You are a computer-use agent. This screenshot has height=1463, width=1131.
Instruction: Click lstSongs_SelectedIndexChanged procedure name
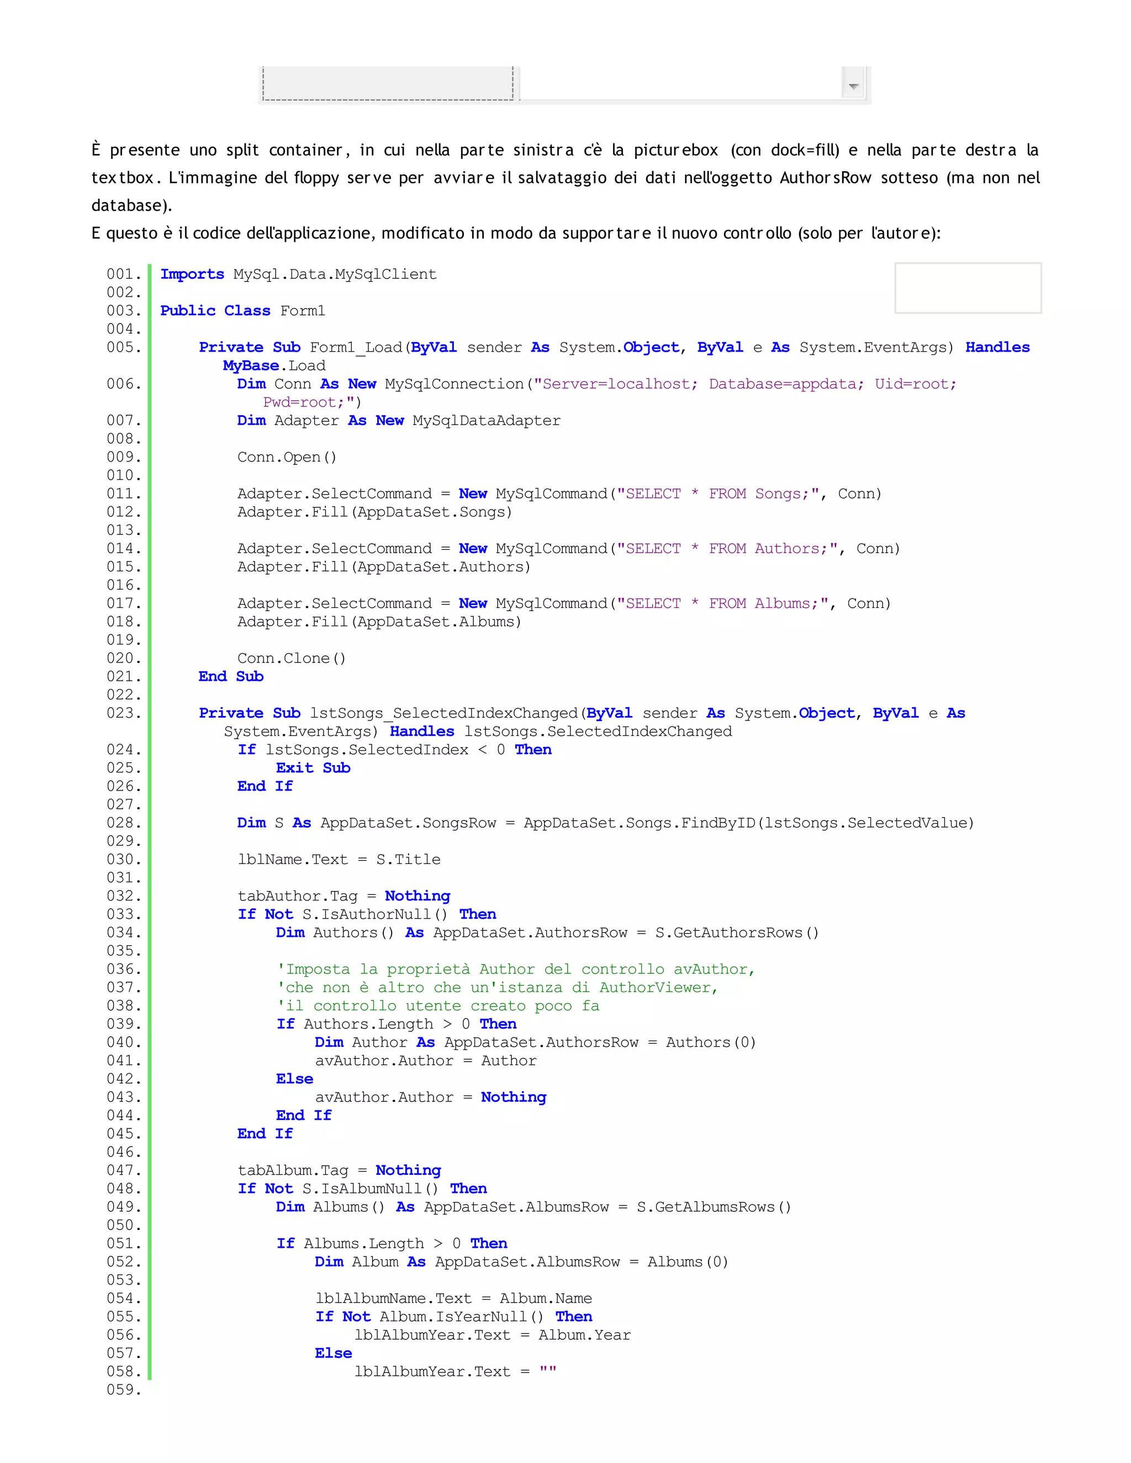pos(443,713)
